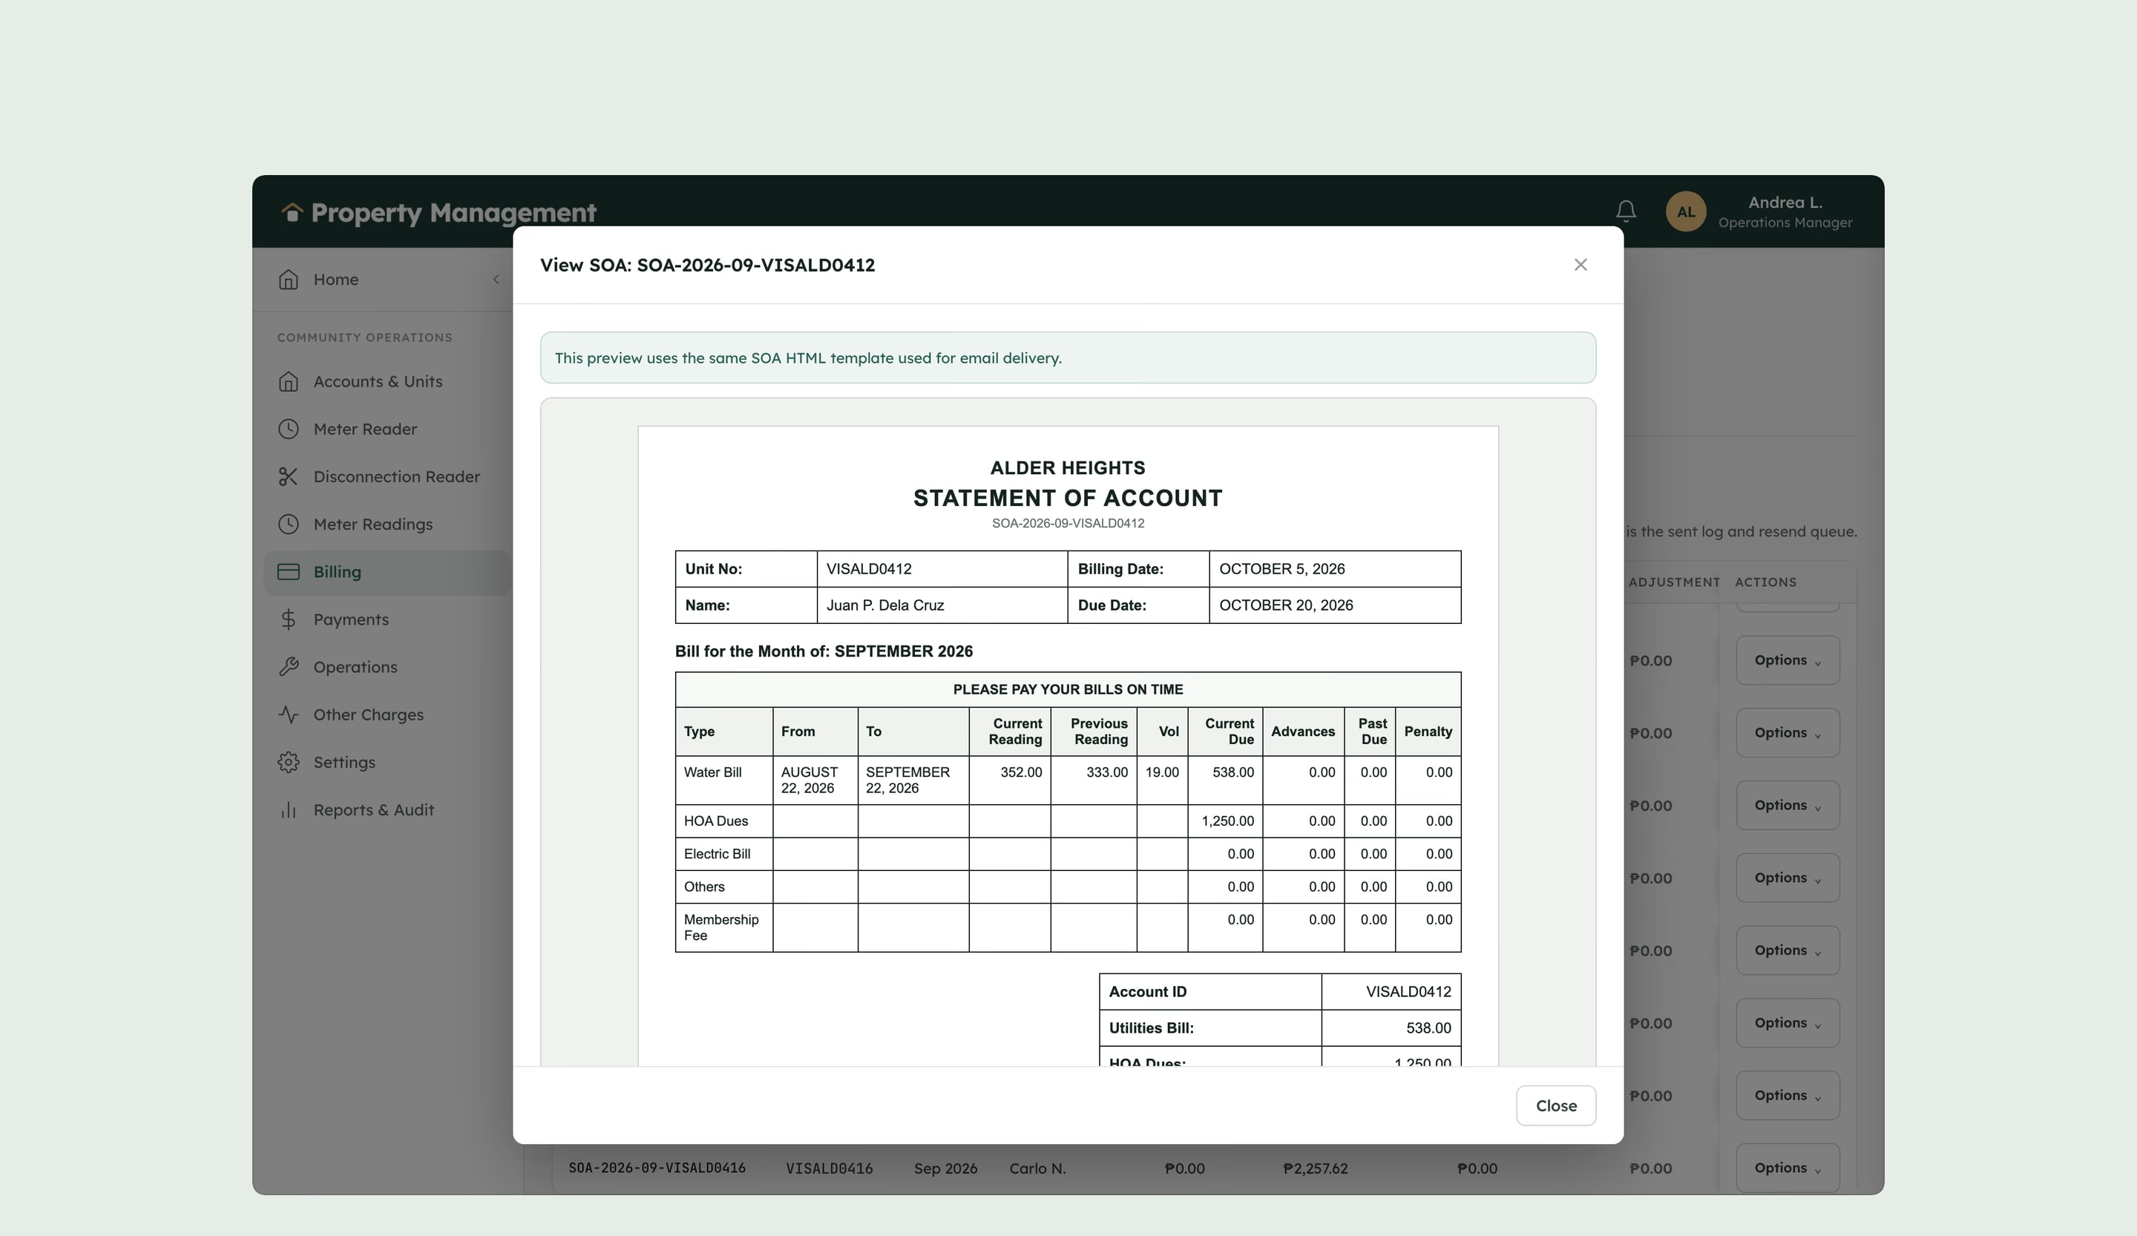Click the HOA Dues current due 1,250.00
Image resolution: width=2137 pixels, height=1236 pixels.
coord(1227,821)
